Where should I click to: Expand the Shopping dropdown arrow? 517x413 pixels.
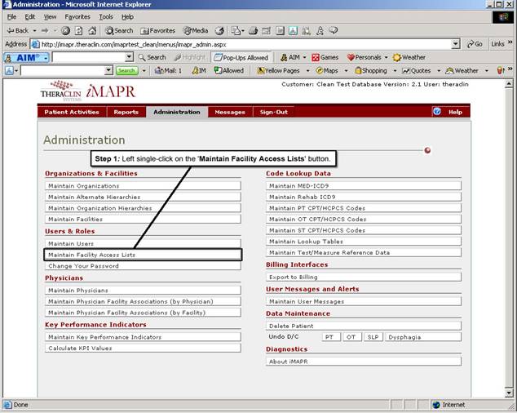pos(395,71)
